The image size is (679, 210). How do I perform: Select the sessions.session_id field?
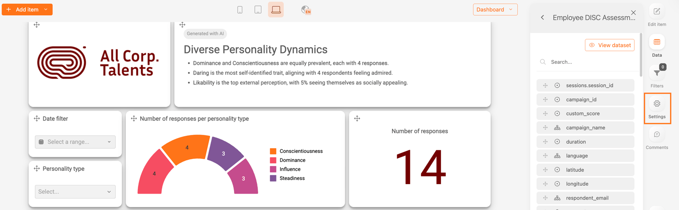[585, 85]
